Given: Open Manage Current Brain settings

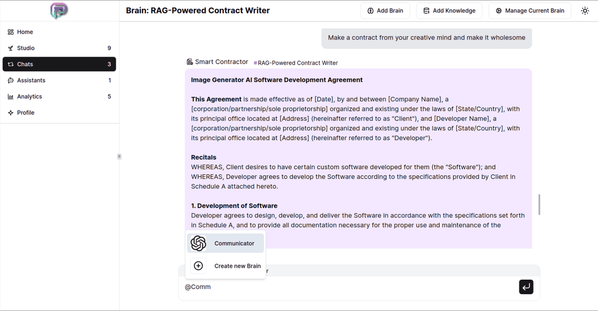Looking at the screenshot, I should tap(530, 11).
